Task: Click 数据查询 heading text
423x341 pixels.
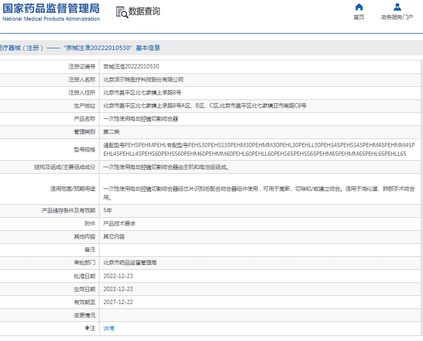Action: (x=144, y=11)
